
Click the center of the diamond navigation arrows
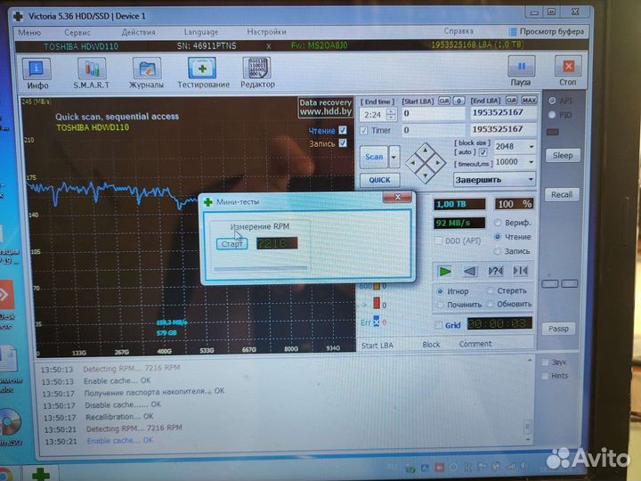click(x=425, y=163)
